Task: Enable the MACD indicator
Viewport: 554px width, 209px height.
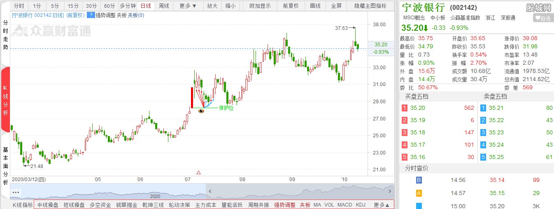Action: (345, 205)
